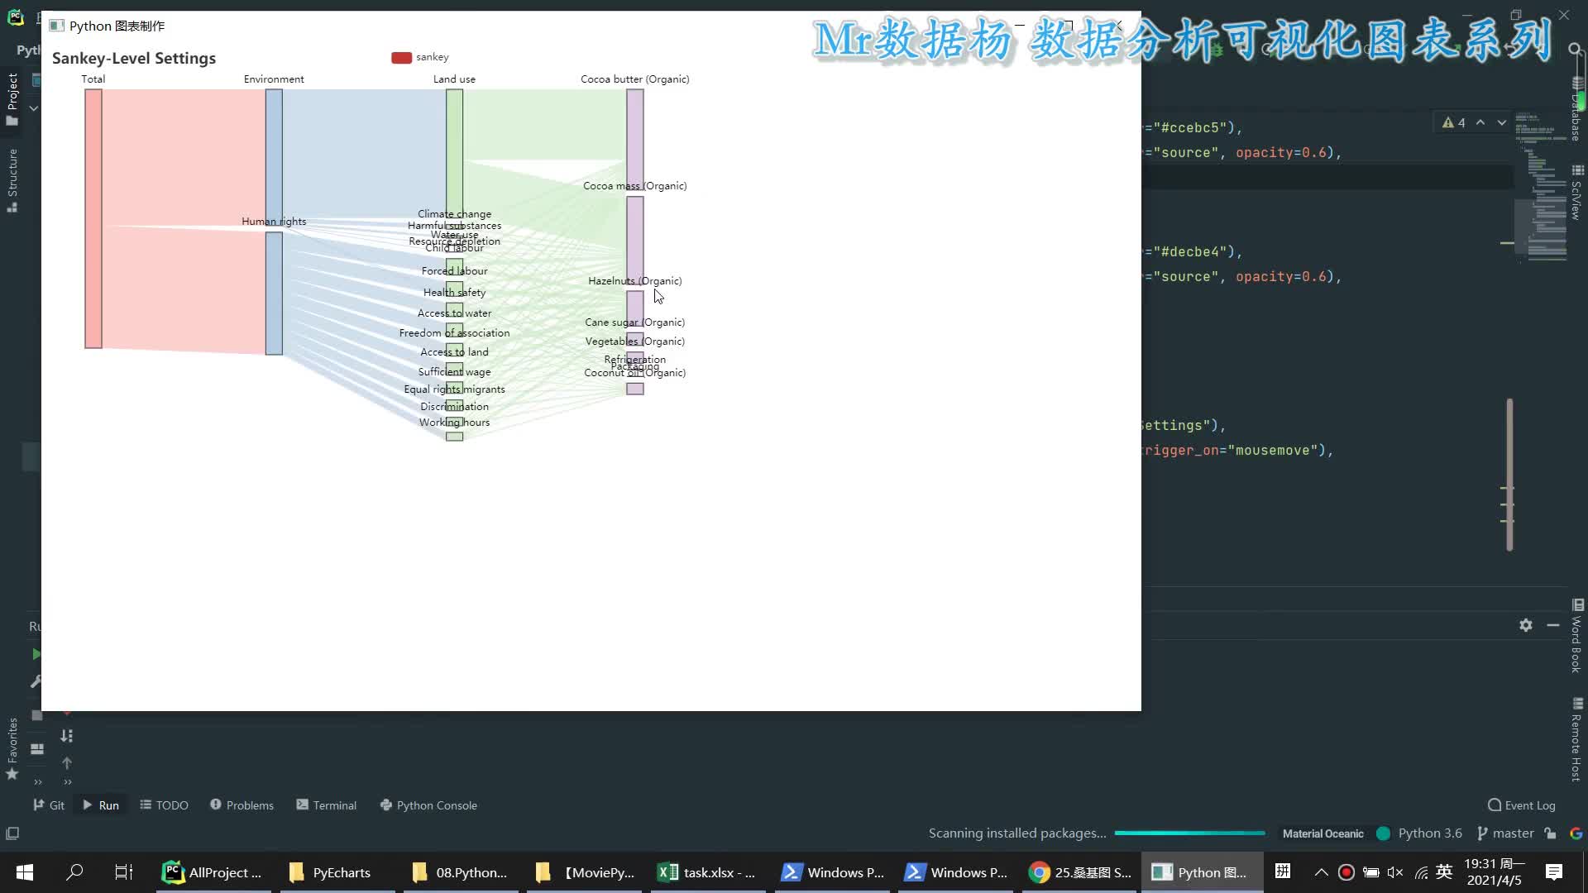Open run configuration settings with wrench icon

[36, 681]
